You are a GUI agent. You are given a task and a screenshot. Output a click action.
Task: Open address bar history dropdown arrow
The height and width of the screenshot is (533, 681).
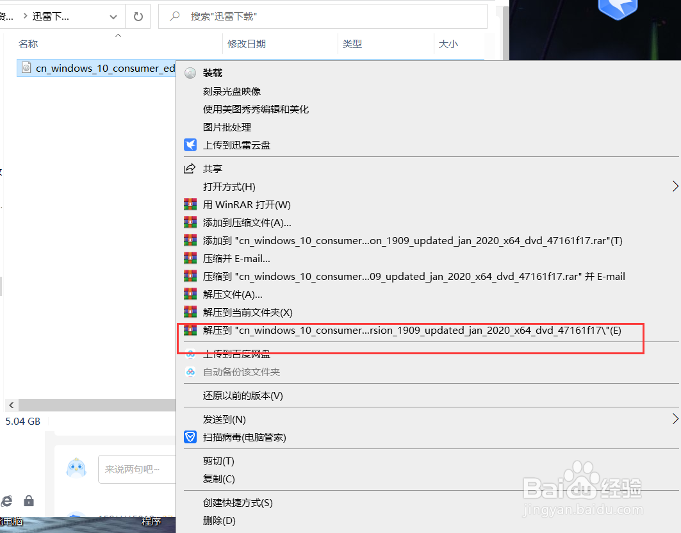coord(113,17)
